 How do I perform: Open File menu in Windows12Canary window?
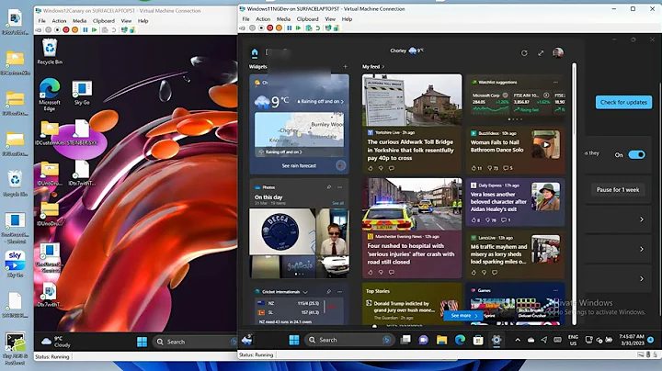[x=41, y=20]
